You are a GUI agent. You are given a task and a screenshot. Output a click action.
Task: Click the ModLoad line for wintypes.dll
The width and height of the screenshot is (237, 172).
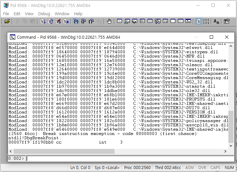click(x=113, y=52)
